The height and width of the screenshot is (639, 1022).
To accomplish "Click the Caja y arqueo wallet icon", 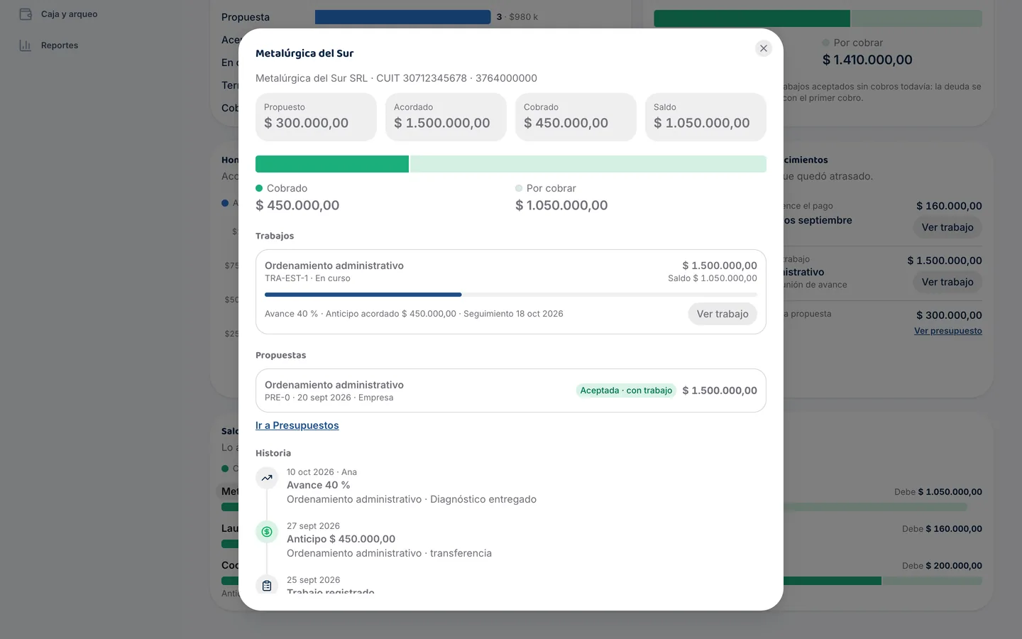I will tap(26, 14).
